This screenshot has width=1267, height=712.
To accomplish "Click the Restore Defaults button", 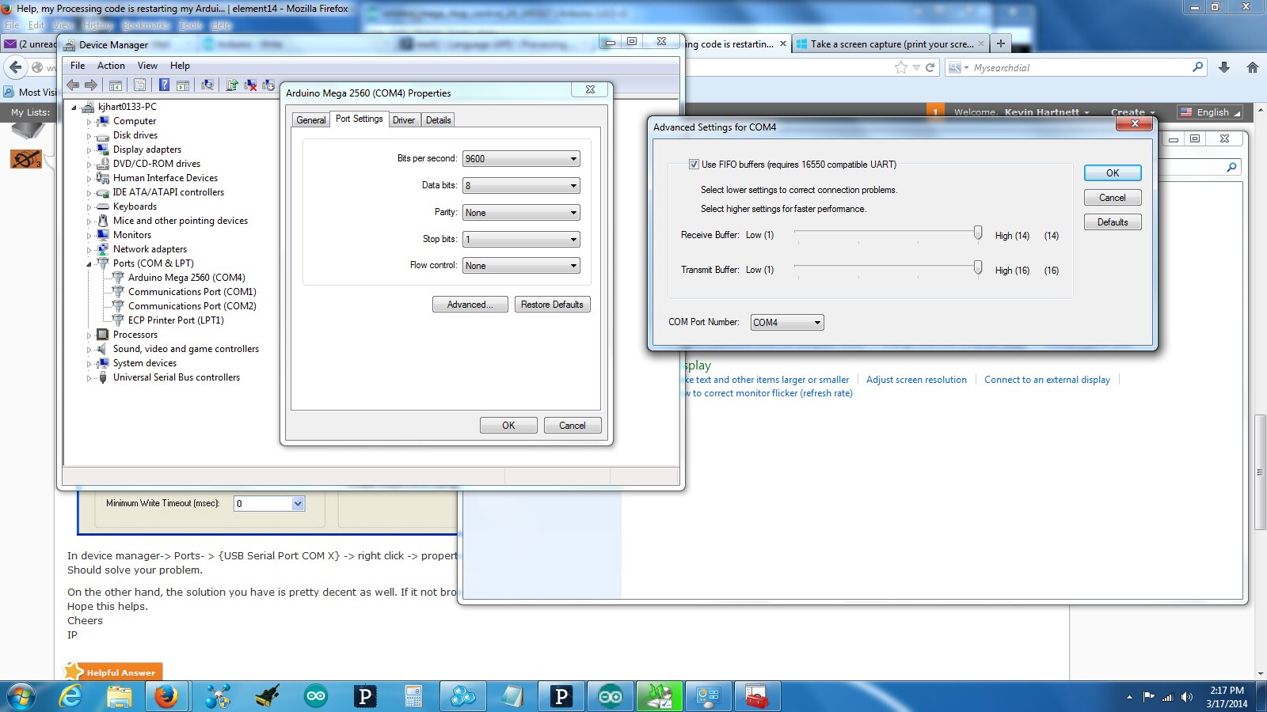I will [x=552, y=305].
